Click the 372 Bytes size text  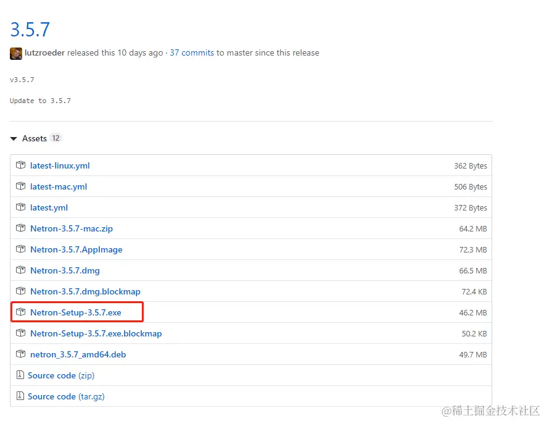click(471, 207)
